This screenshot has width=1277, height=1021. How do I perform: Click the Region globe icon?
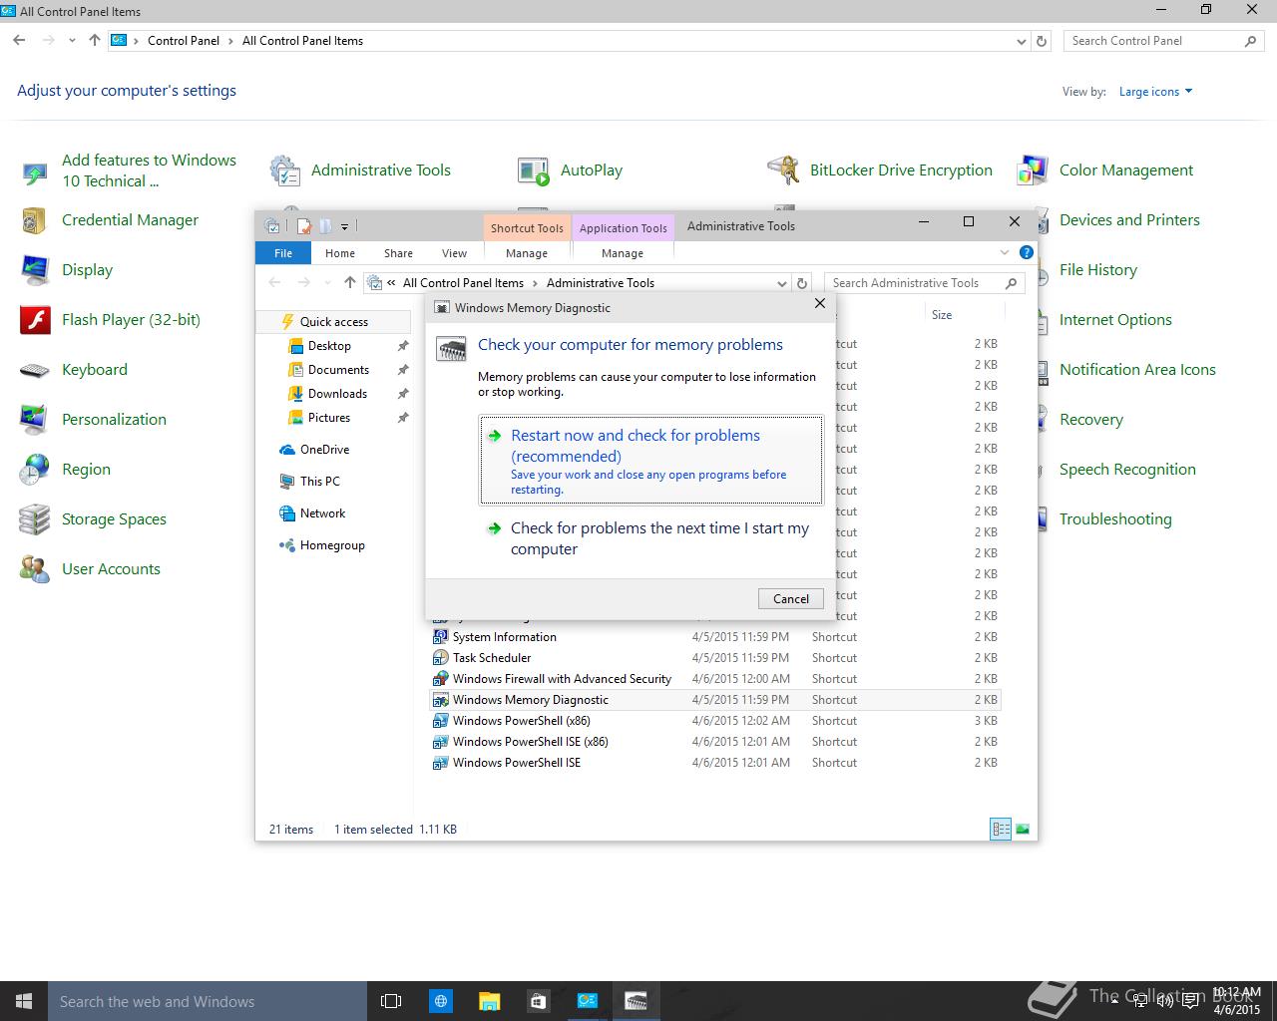point(35,470)
